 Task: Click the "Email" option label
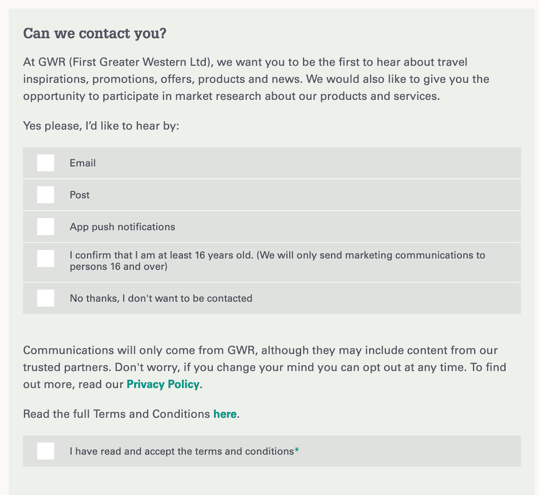83,163
